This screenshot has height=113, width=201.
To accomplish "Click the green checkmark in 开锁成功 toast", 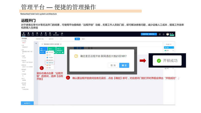I will [159, 61].
